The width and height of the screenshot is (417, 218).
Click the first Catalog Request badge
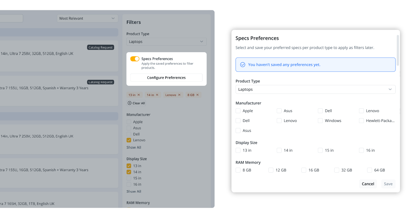pyautogui.click(x=101, y=47)
